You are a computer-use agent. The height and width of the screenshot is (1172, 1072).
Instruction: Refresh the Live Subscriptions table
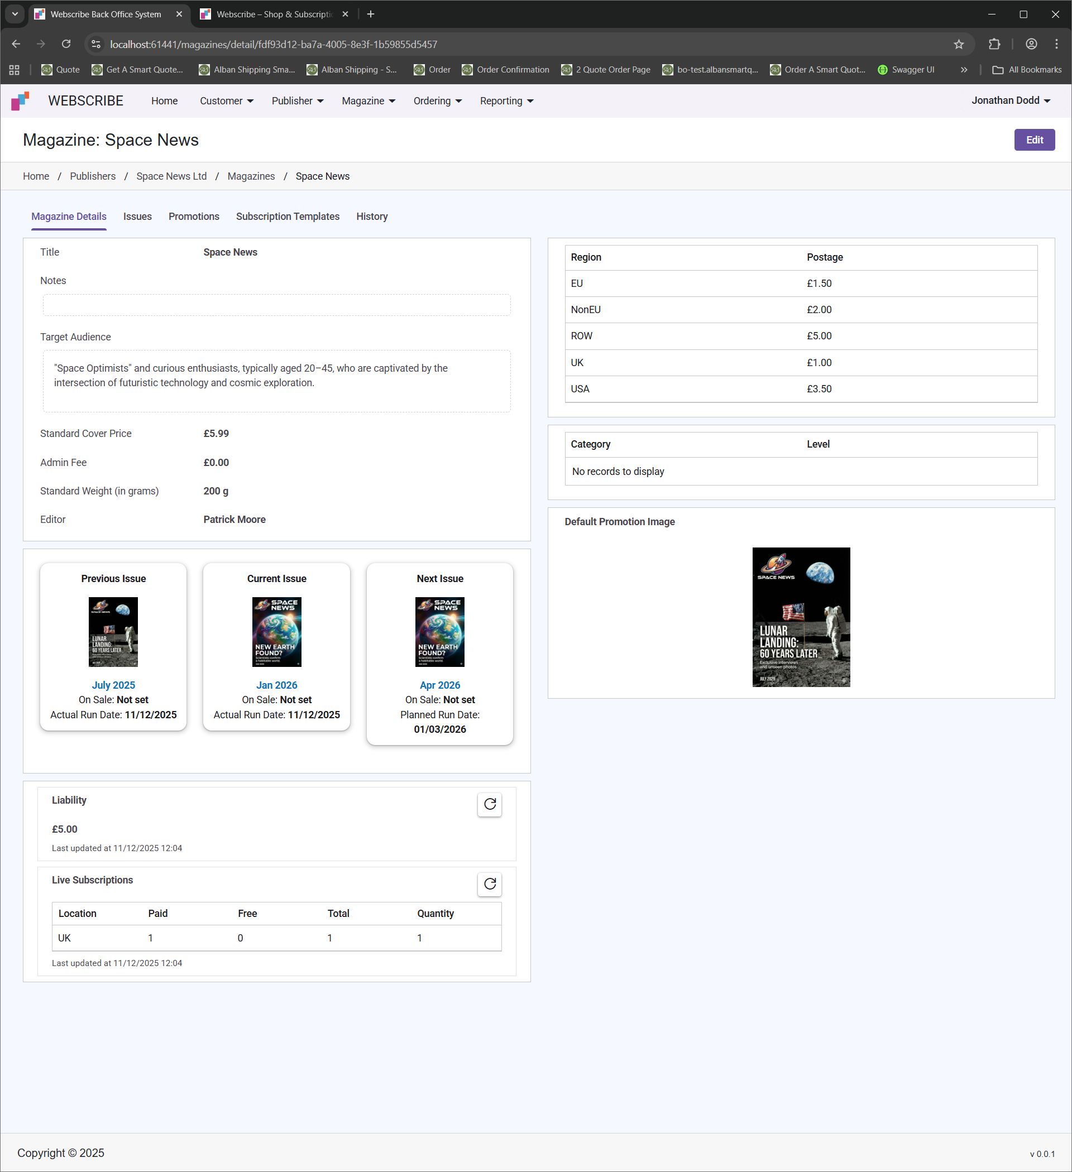(x=490, y=883)
